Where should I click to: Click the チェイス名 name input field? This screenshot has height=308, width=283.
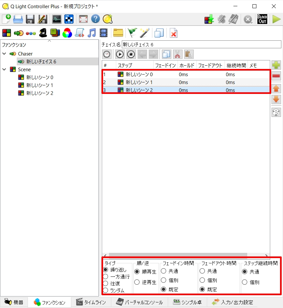pos(202,44)
